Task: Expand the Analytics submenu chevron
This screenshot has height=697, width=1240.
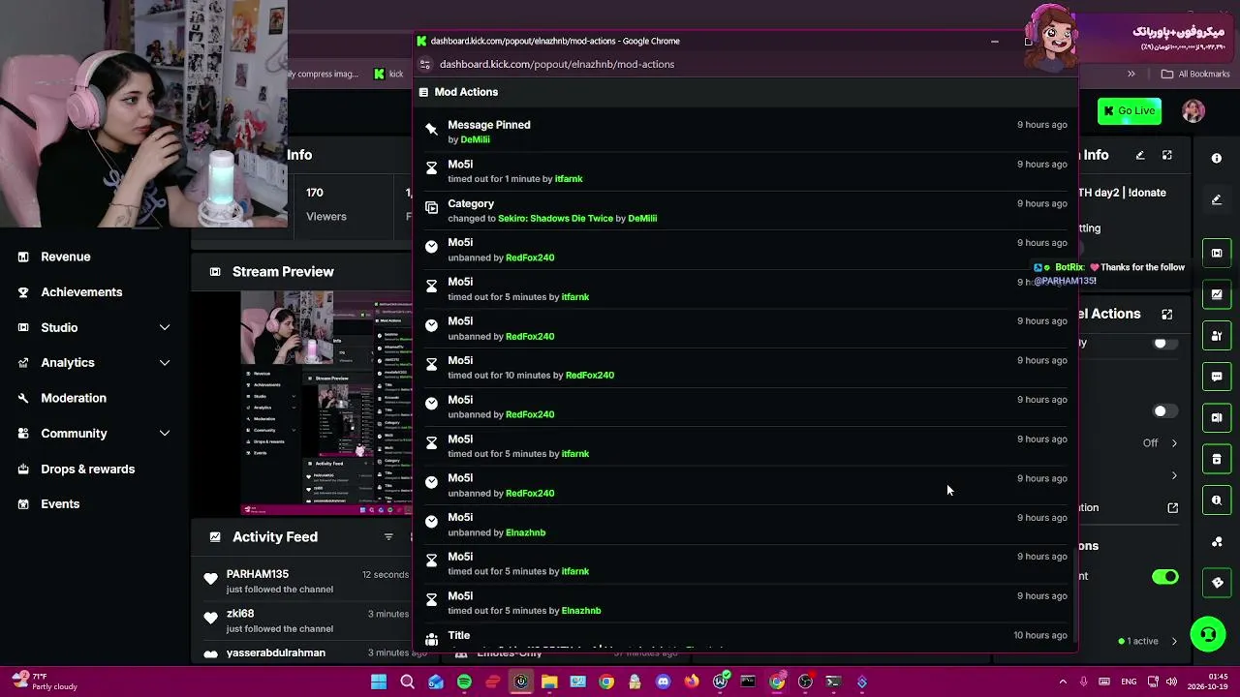Action: tap(165, 363)
